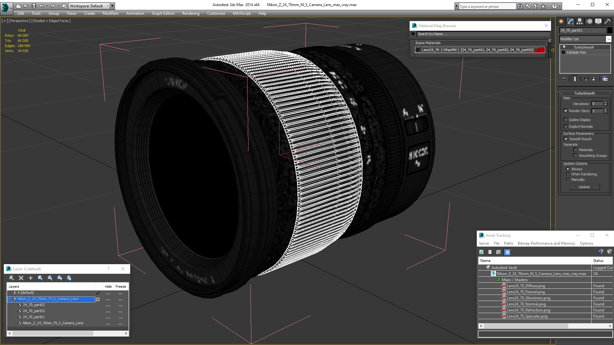
Task: Uncheck the Smooth Result checkbox
Action: click(x=566, y=139)
